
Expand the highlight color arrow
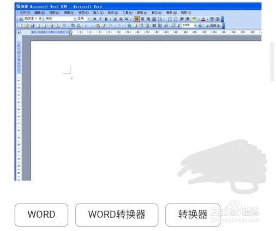point(199,19)
